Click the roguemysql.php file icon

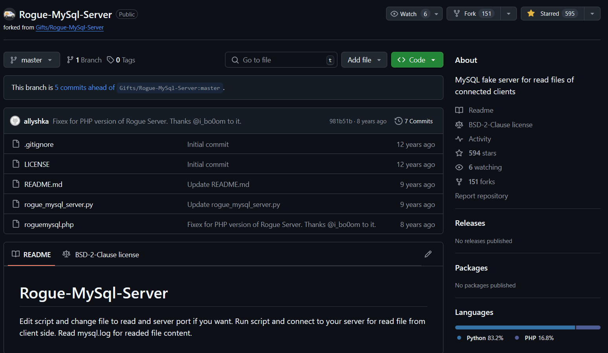pyautogui.click(x=16, y=224)
